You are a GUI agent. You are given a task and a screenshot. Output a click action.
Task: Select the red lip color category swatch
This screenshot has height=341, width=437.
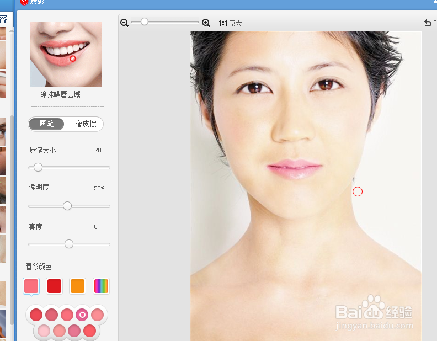[x=54, y=286]
